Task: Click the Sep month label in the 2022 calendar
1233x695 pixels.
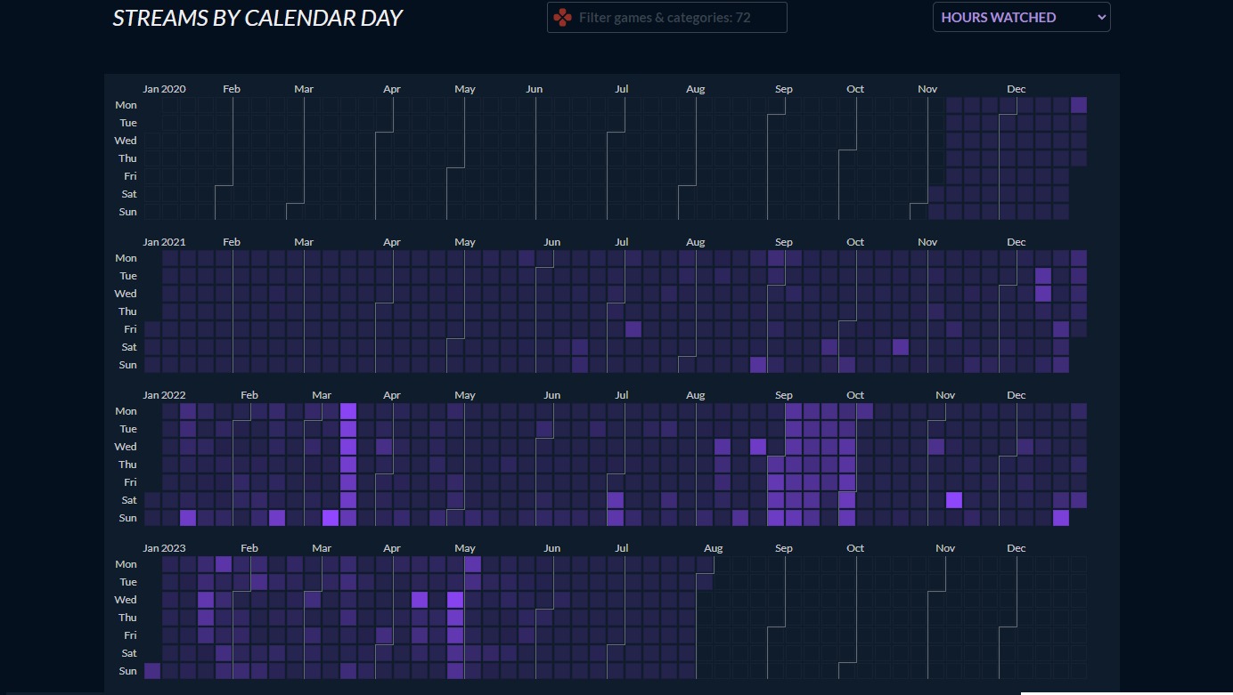Action: click(783, 395)
